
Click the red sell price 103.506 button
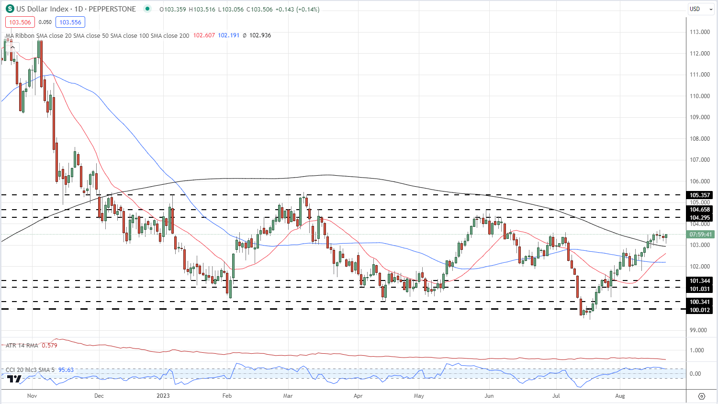pyautogui.click(x=20, y=22)
